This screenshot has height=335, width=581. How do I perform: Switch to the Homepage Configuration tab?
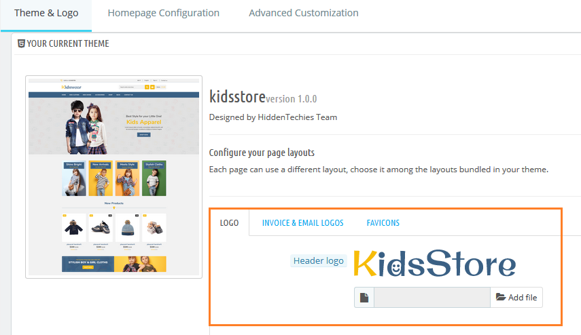point(163,13)
